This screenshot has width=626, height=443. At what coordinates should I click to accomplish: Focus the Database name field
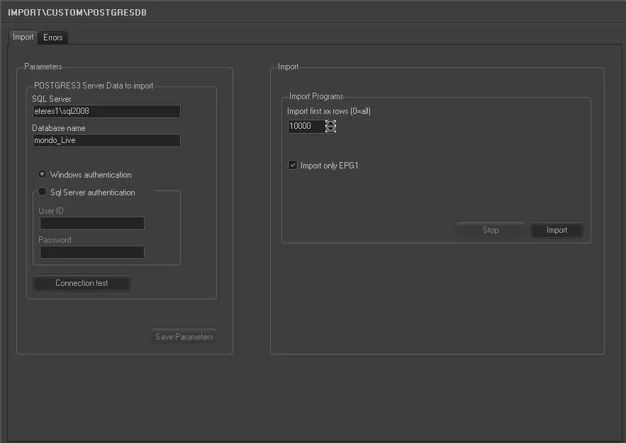tap(106, 140)
